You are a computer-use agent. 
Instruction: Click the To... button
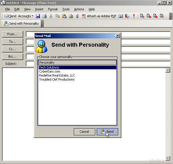pyautogui.click(x=13, y=42)
